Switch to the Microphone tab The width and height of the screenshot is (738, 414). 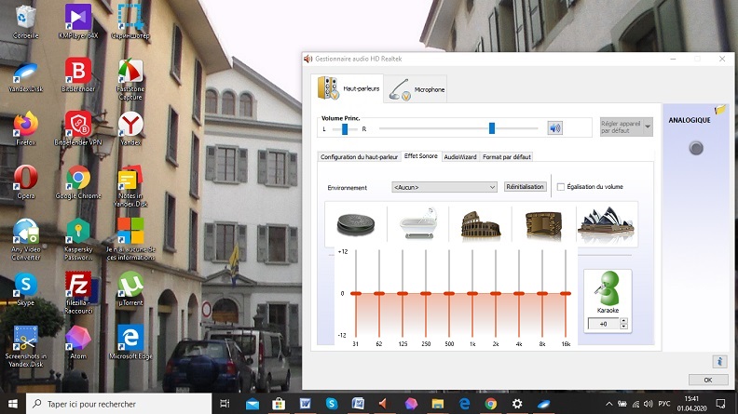pos(417,89)
